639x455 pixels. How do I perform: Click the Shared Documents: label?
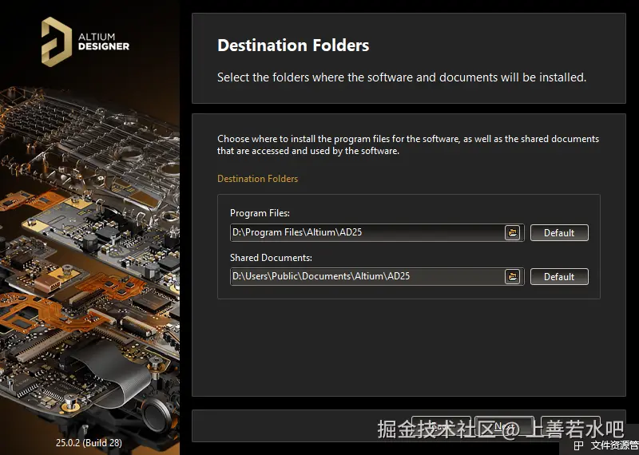coord(271,258)
